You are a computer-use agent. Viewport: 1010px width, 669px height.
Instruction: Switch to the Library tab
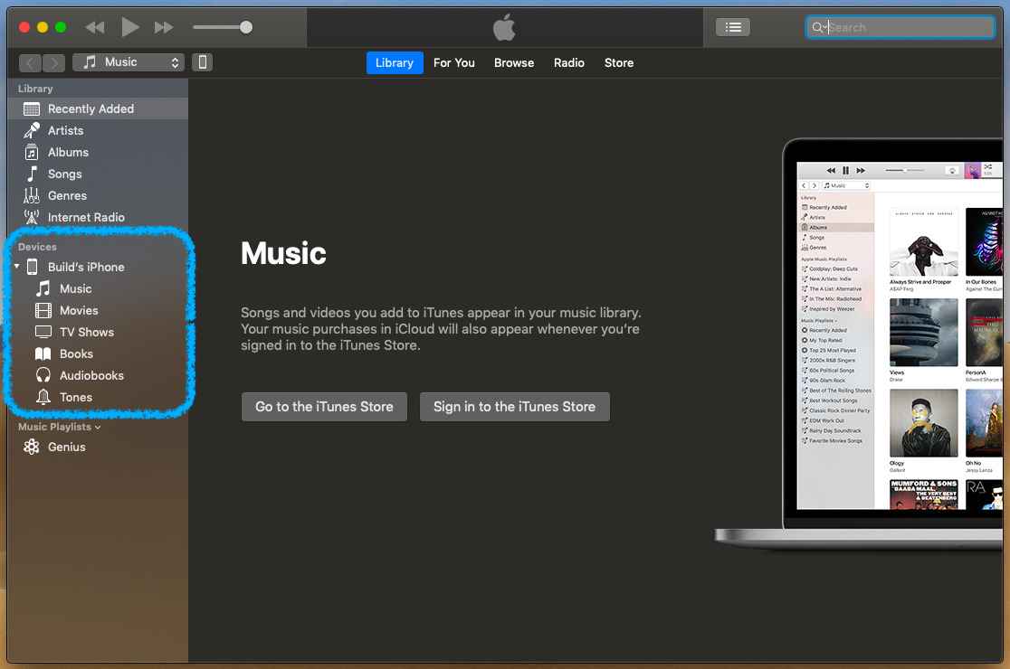(395, 63)
